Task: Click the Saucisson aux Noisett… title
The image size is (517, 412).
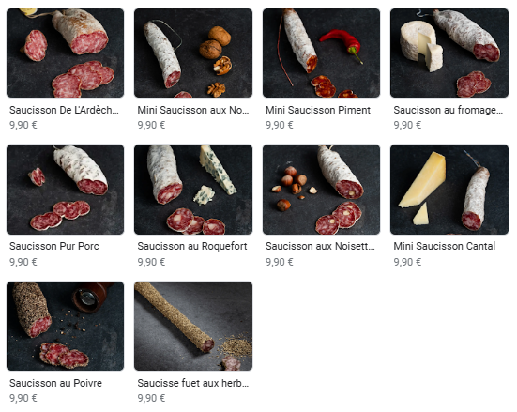Action: pos(320,246)
